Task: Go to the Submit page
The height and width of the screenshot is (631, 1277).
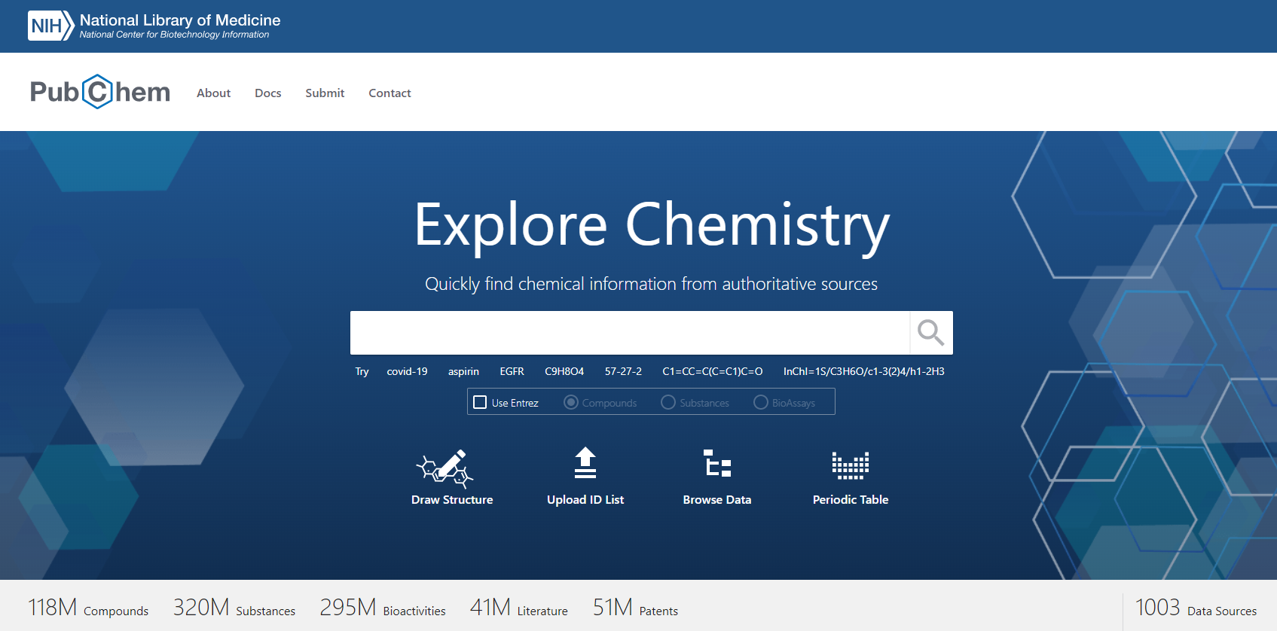Action: click(x=325, y=93)
